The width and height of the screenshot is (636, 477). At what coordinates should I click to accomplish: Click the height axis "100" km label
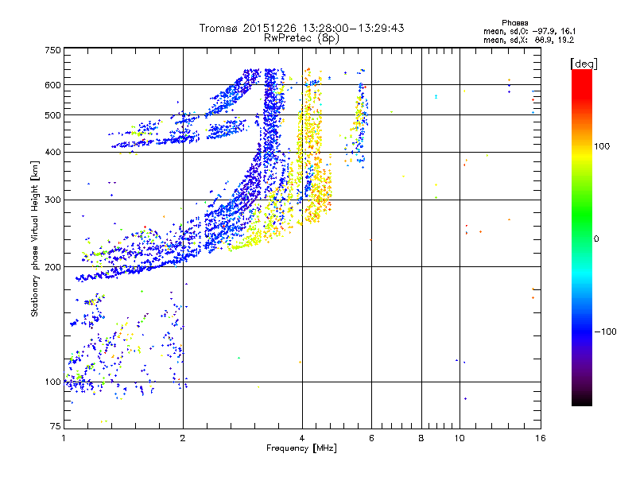52,382
